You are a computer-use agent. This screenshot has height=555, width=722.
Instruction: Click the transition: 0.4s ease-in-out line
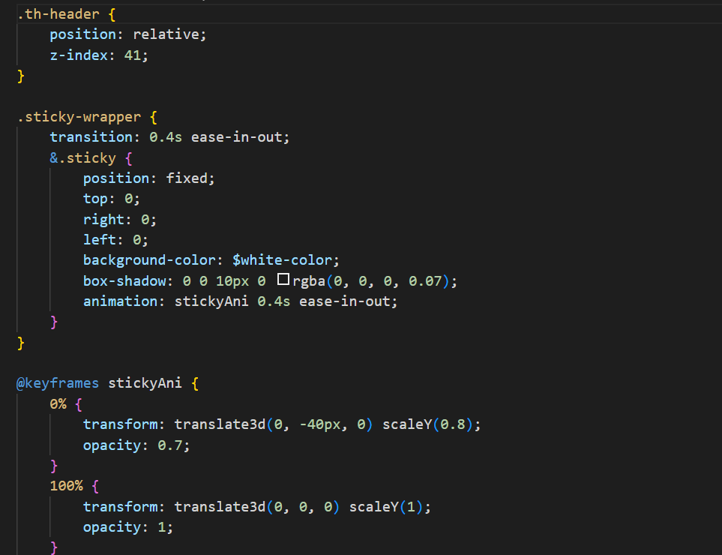click(x=169, y=136)
